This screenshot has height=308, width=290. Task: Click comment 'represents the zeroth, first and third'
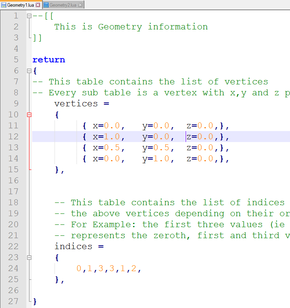(x=181, y=235)
